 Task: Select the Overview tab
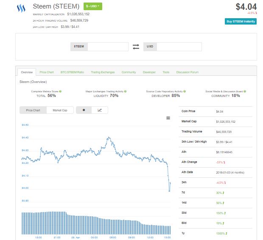[27, 72]
